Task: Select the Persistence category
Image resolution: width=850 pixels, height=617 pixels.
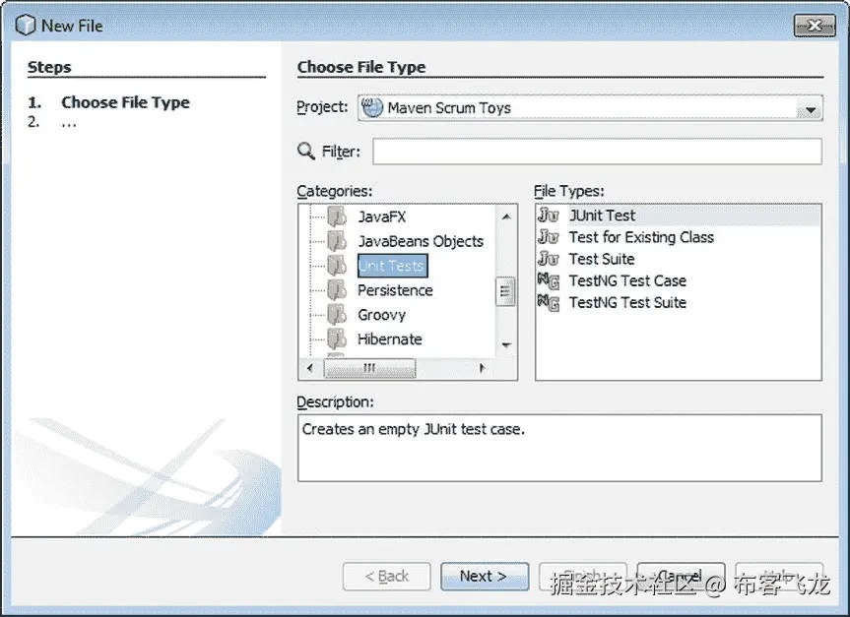Action: 395,290
